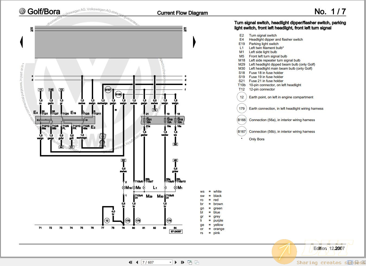Click track reference box 49
This screenshot has width=366, height=266.
tap(175, 160)
